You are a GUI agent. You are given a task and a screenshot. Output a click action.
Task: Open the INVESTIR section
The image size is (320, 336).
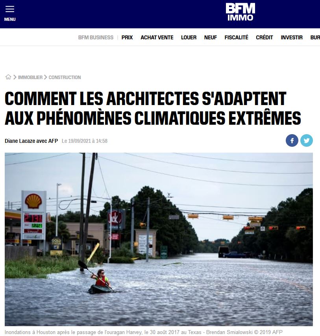click(x=292, y=37)
